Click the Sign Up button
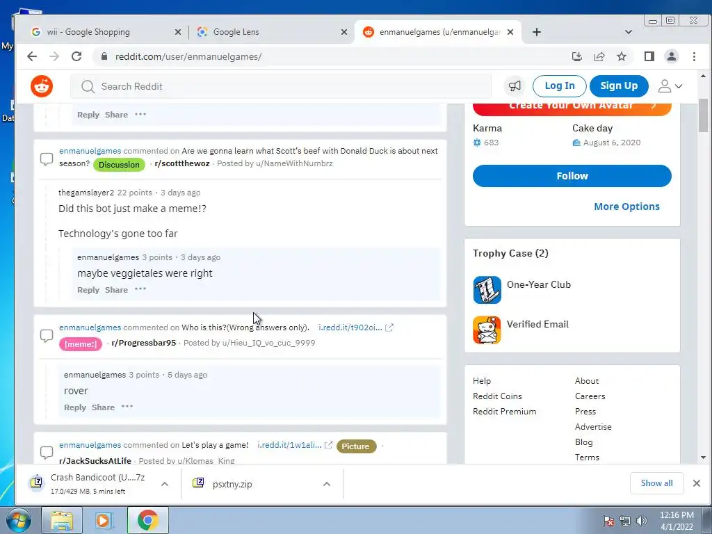Viewport: 712px width, 534px height. click(x=619, y=86)
